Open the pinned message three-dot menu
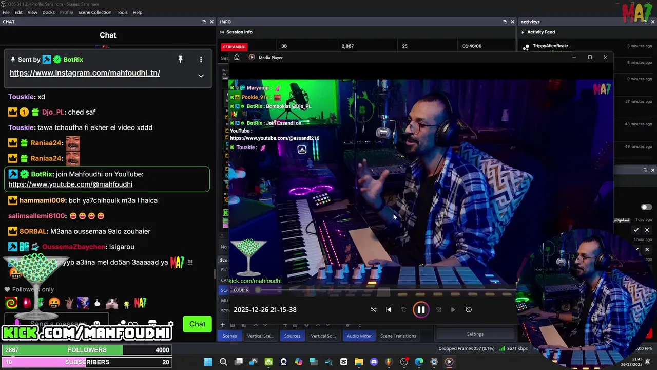The width and height of the screenshot is (657, 370). point(201,60)
